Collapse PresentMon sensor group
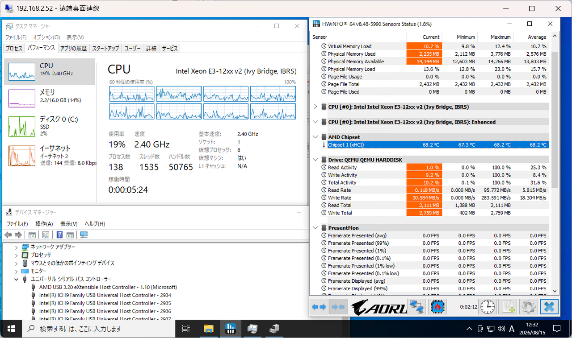Screen dimensions: 572x338 click(x=315, y=228)
